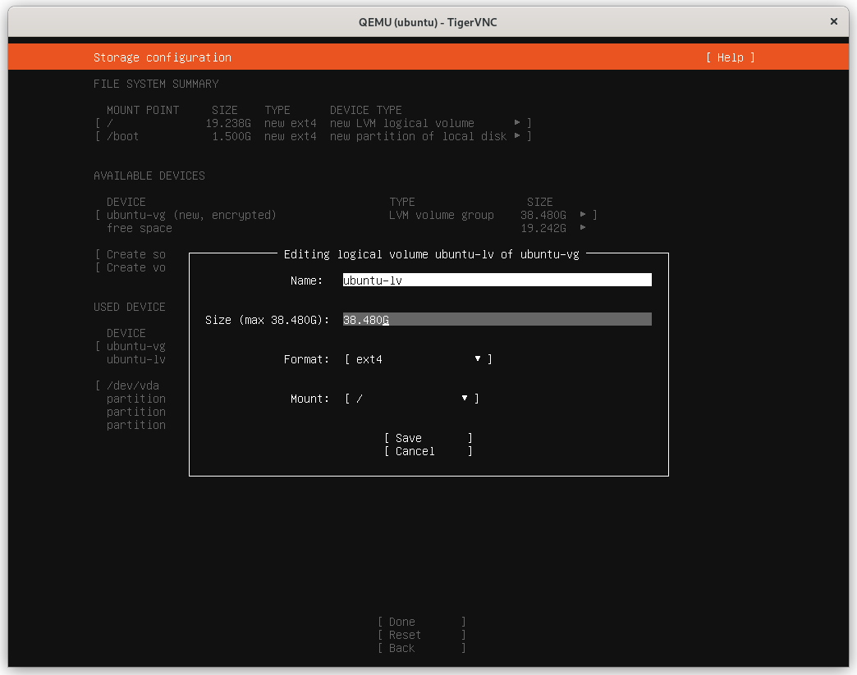Image resolution: width=857 pixels, height=675 pixels.
Task: Click the Storage configuration title bar
Action: pyautogui.click(x=163, y=57)
